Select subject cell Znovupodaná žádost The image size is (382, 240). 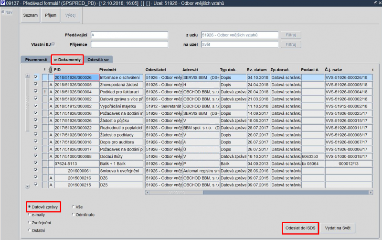click(x=121, y=85)
